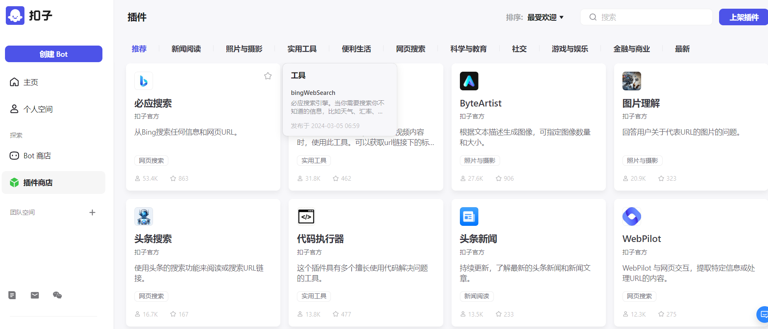The height and width of the screenshot is (329, 768).
Task: Switch to the 网页搜索 tab
Action: (x=411, y=49)
